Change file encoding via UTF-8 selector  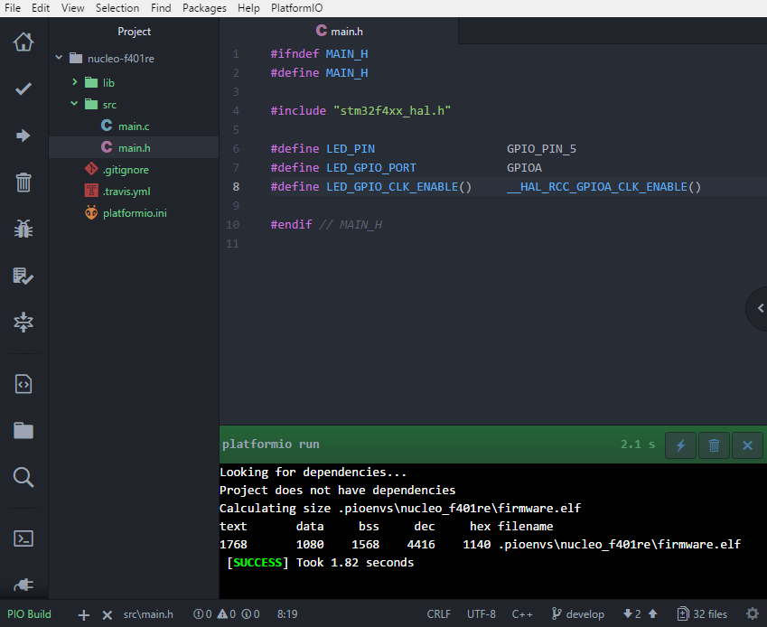[482, 613]
